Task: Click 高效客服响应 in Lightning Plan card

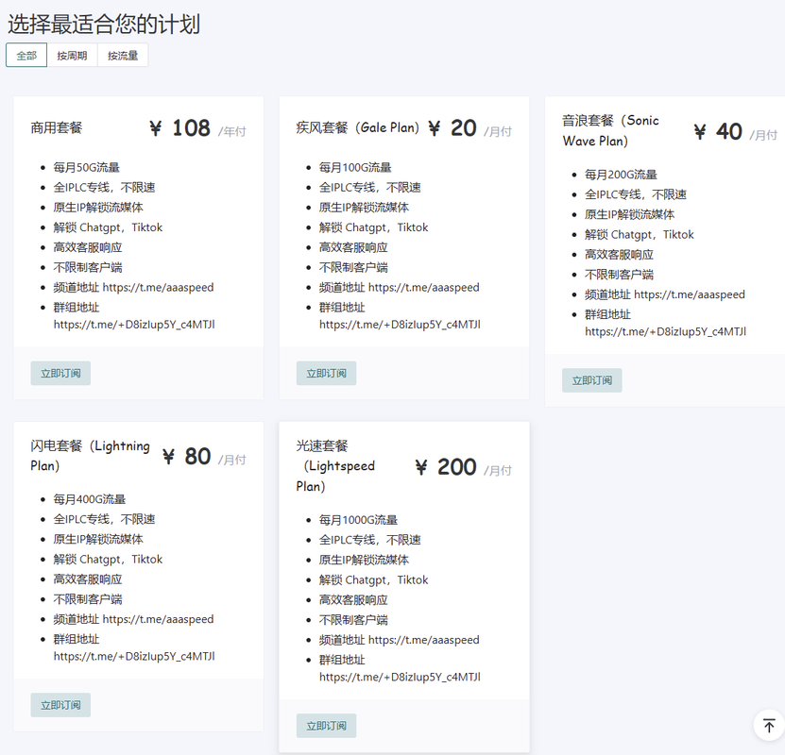Action: [x=88, y=579]
